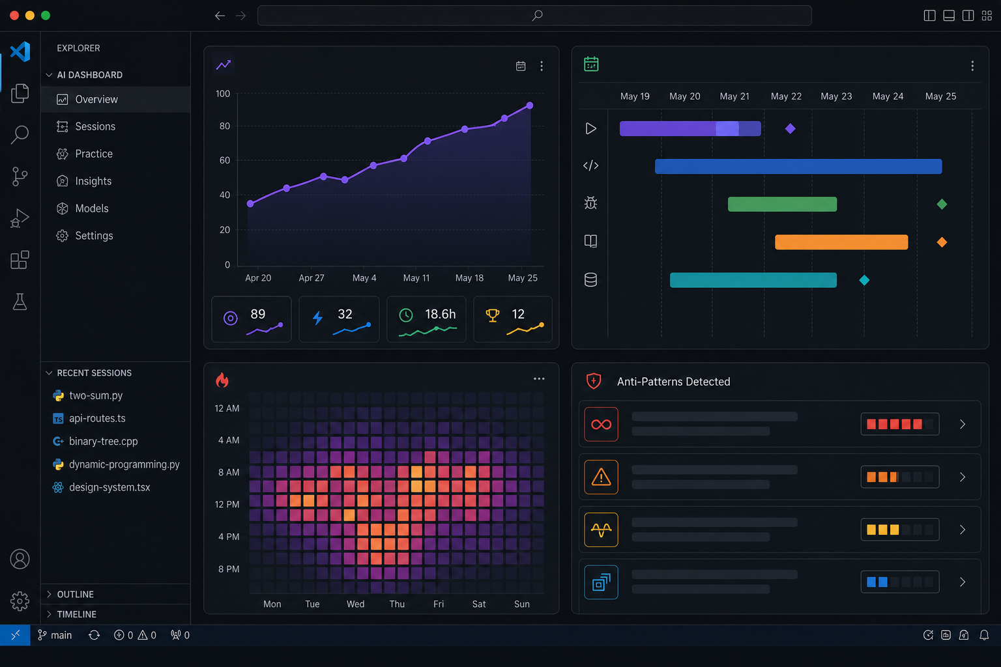Click the 89 score stat card
This screenshot has height=667, width=1001.
click(252, 319)
